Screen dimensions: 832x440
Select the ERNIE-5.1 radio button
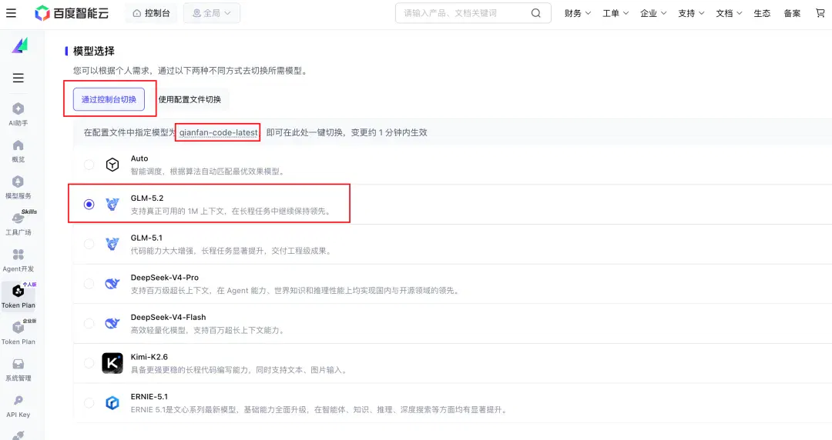89,403
